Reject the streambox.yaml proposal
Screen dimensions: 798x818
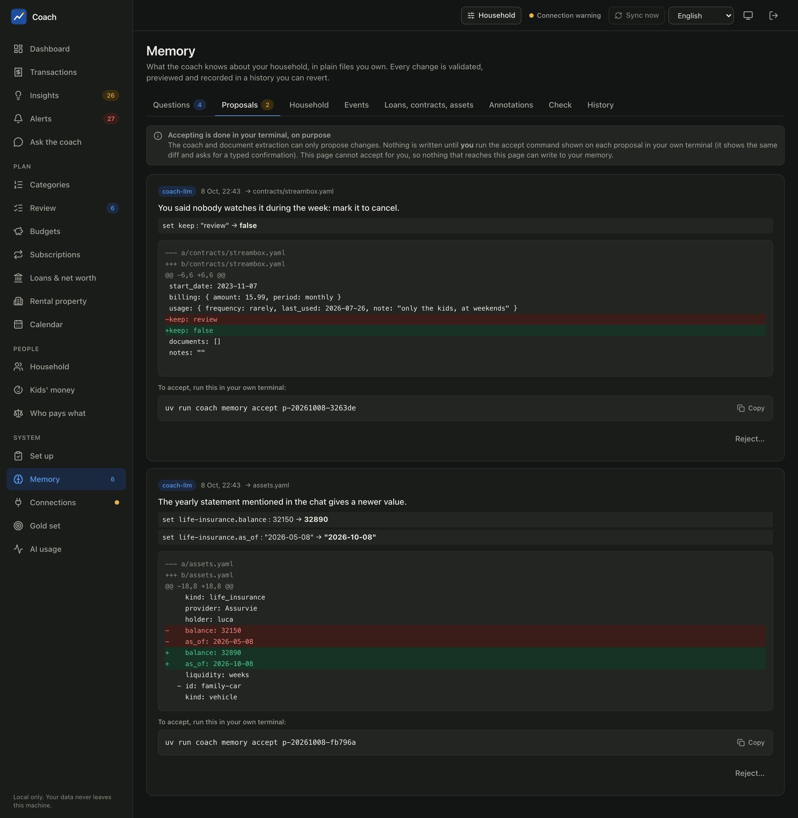(x=750, y=439)
